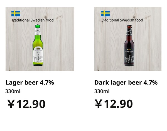Click the dark bottle's cap
167x131 pixels.
(129, 27)
